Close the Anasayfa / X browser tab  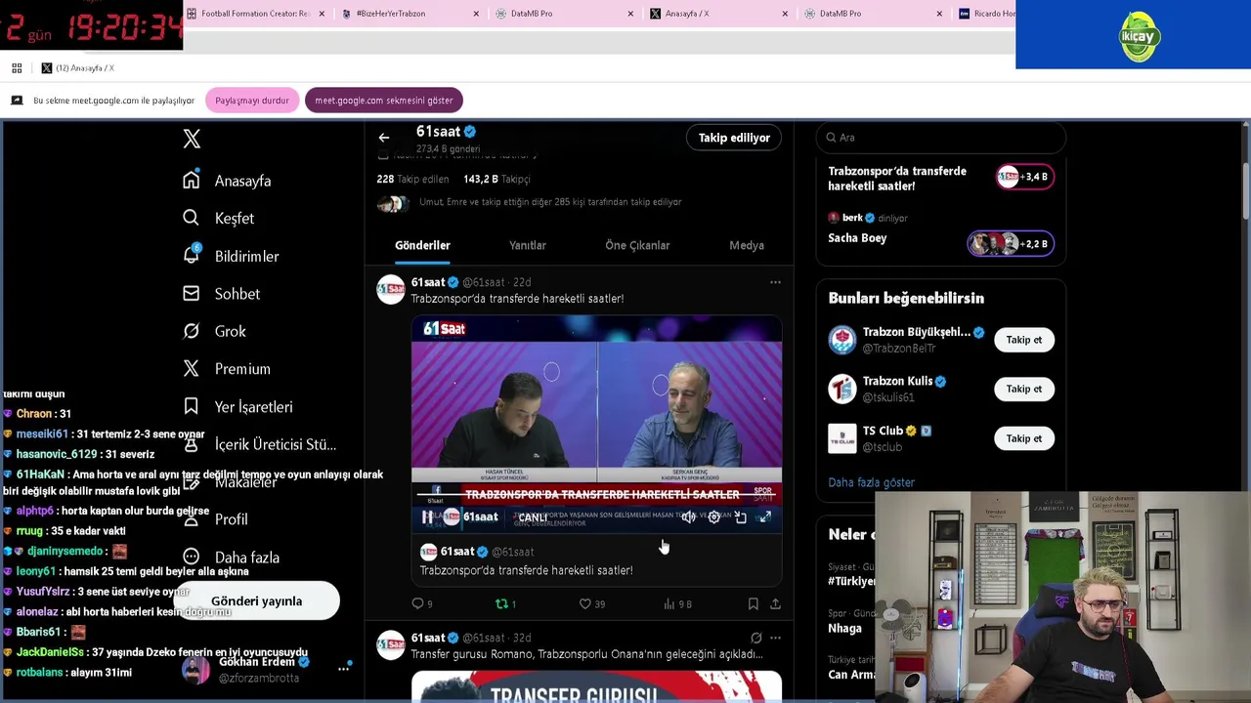tap(785, 14)
